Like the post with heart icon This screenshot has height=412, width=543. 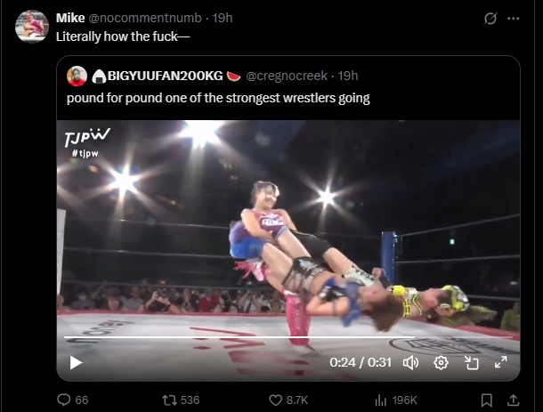pyautogui.click(x=275, y=400)
